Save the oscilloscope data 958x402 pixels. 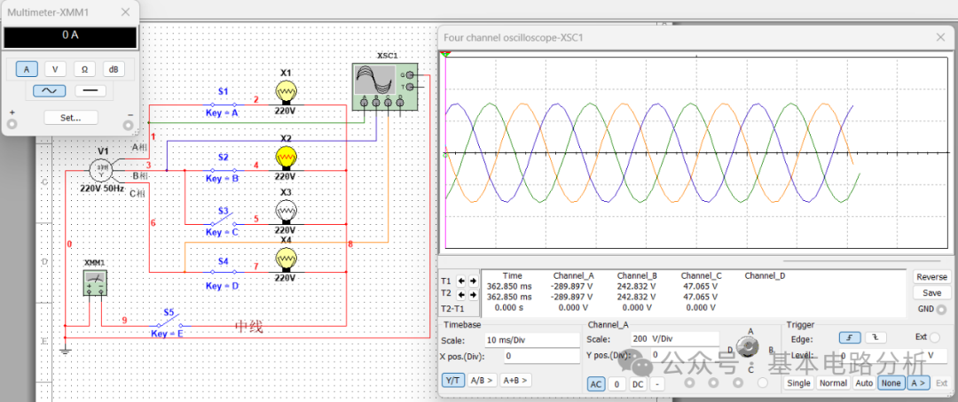coord(931,293)
